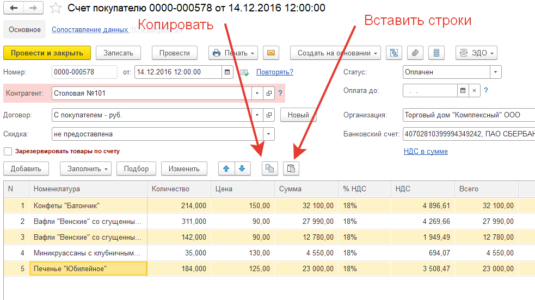The image size is (535, 300).
Task: Click НДС cell 4 269,66
Action: (x=423, y=221)
